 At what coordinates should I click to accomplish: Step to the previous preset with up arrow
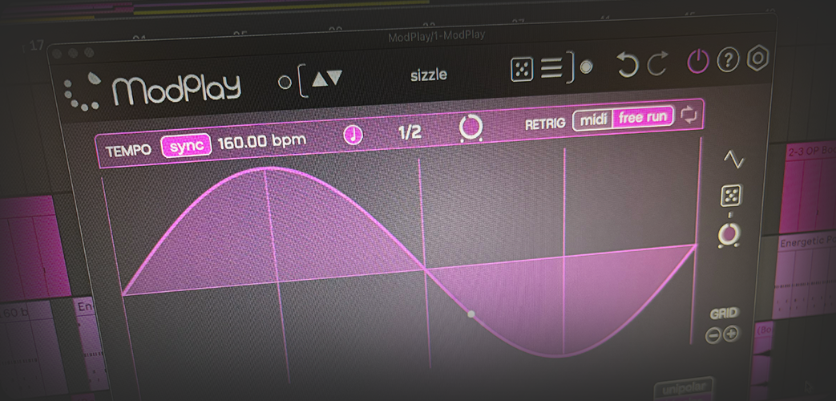pyautogui.click(x=319, y=79)
